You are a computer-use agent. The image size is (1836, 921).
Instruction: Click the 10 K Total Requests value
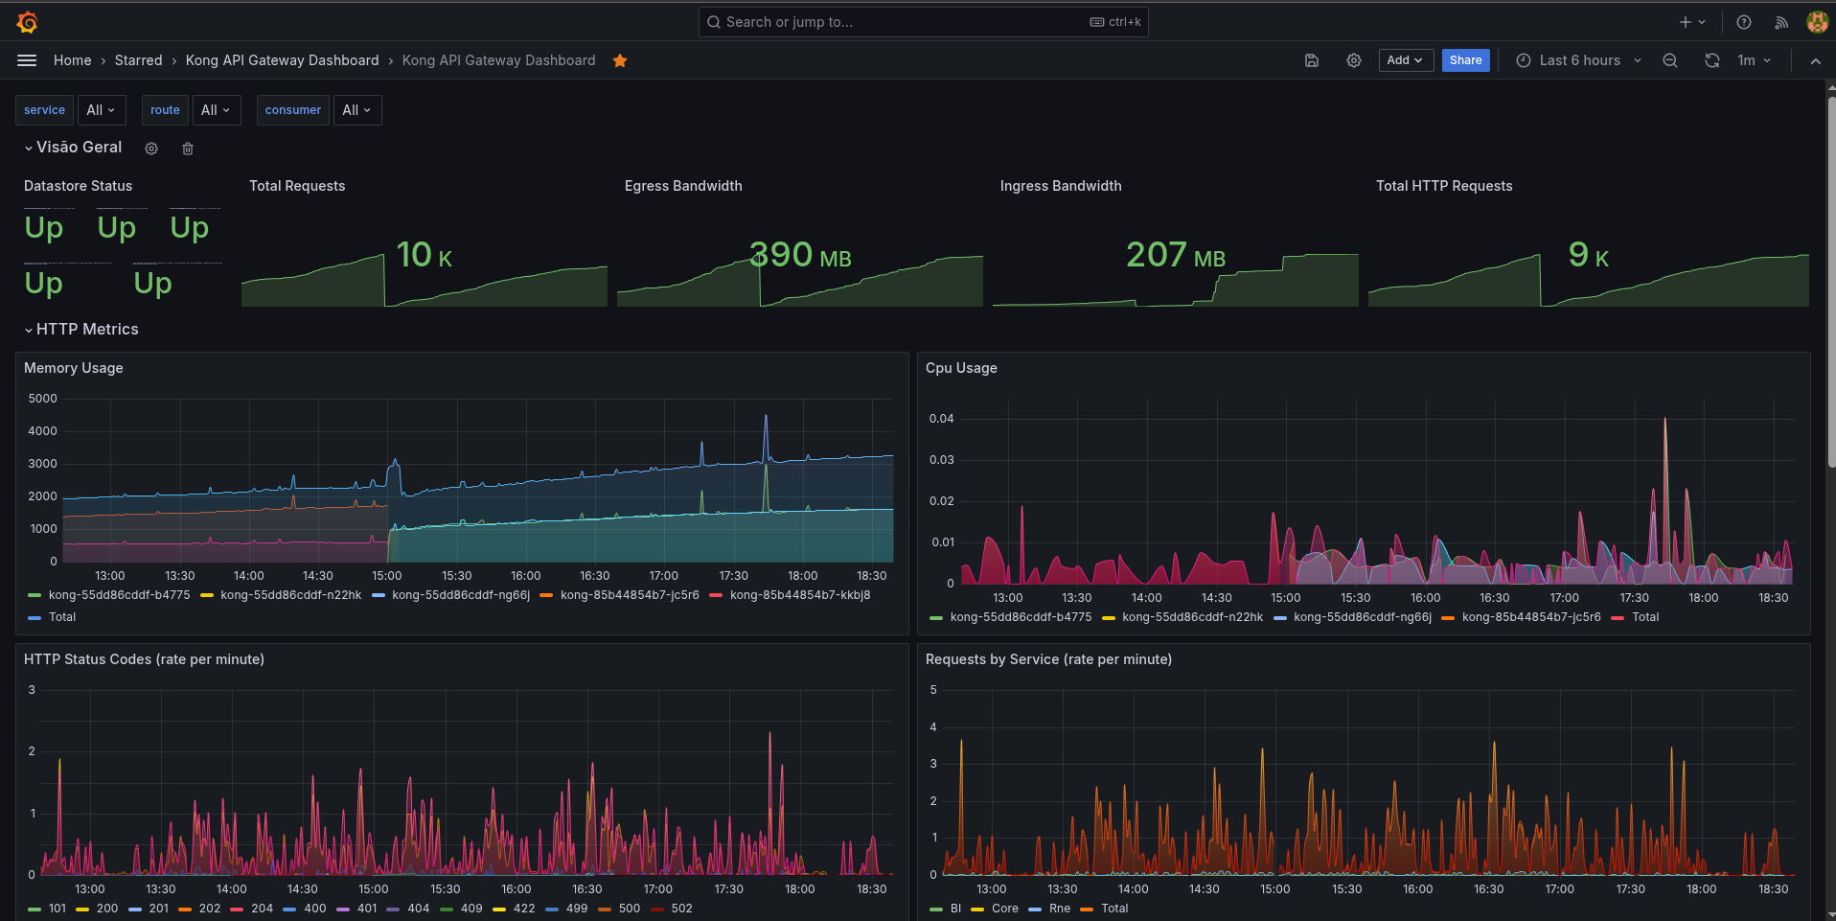425,255
